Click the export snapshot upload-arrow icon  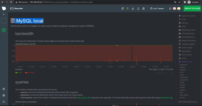click(x=138, y=8)
